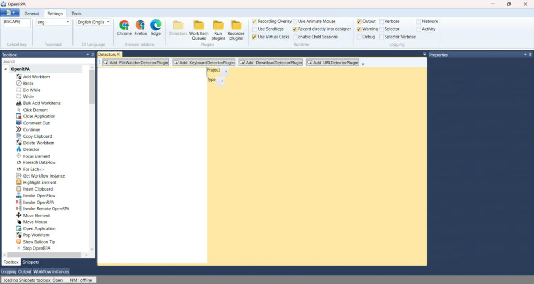
Task: Enable Use Animate Mouse option
Action: 295,21
